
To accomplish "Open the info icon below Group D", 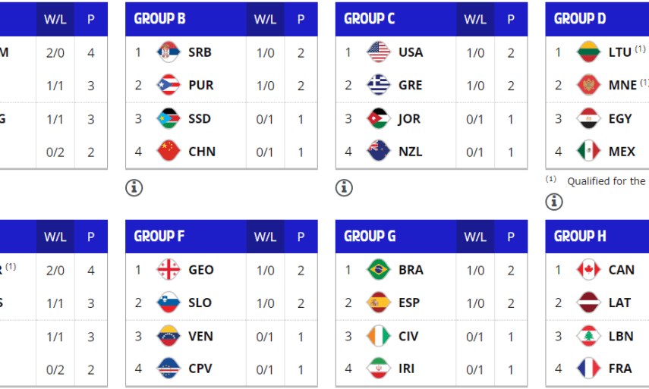I will [555, 201].
